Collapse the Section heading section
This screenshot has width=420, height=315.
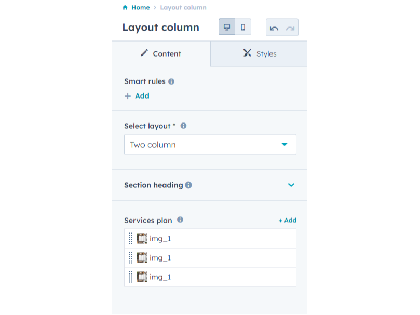(x=291, y=185)
